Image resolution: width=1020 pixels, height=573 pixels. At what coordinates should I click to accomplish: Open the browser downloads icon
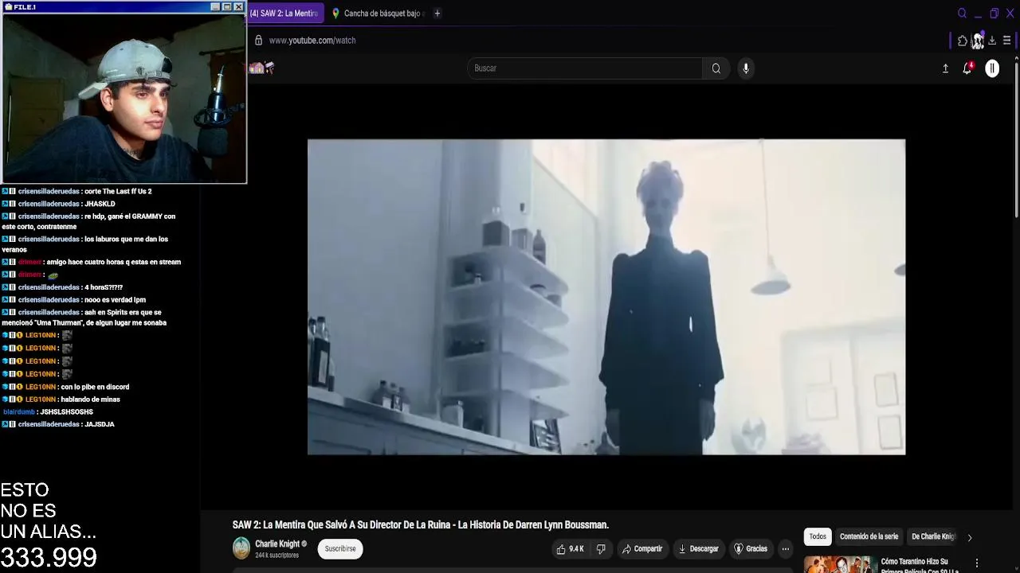(992, 41)
